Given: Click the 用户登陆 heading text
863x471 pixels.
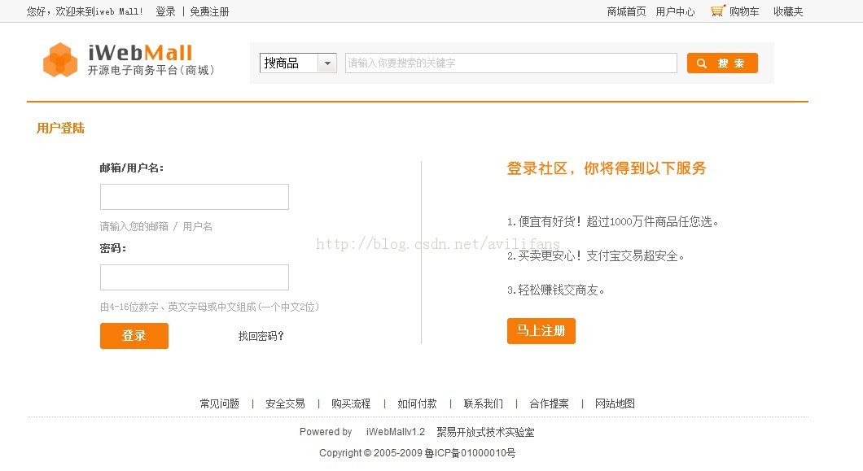Looking at the screenshot, I should click(x=60, y=129).
